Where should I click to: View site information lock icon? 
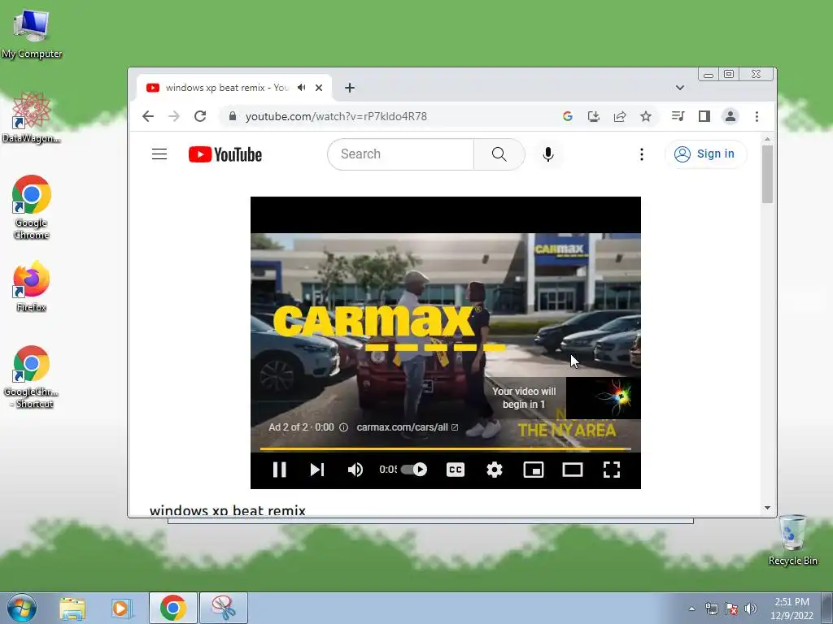[x=232, y=116]
